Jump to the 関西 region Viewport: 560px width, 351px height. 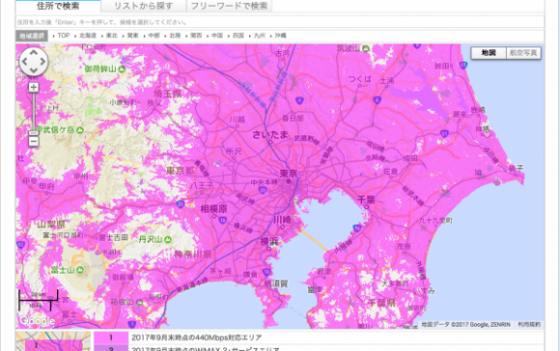[x=196, y=36]
